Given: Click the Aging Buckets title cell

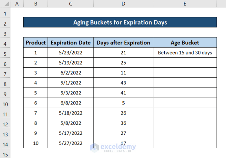Looking at the screenshot, I should click(120, 22).
